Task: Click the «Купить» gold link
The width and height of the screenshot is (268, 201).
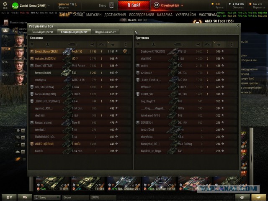Action: (219, 8)
